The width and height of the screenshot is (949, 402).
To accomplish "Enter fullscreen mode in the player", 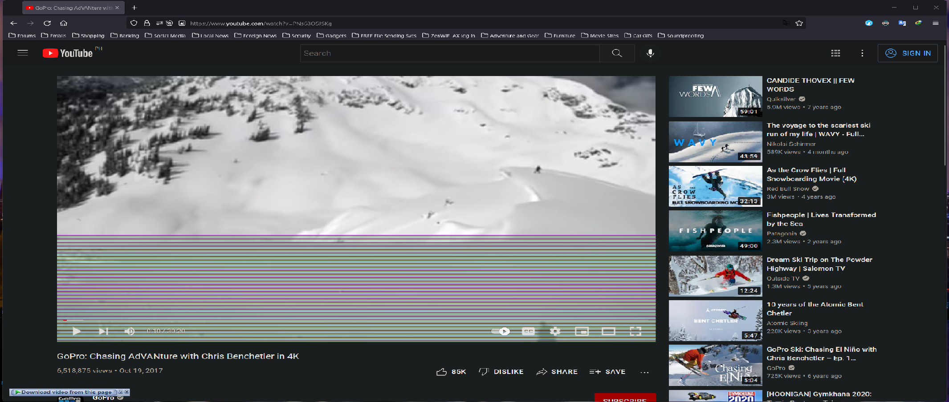I will point(635,331).
